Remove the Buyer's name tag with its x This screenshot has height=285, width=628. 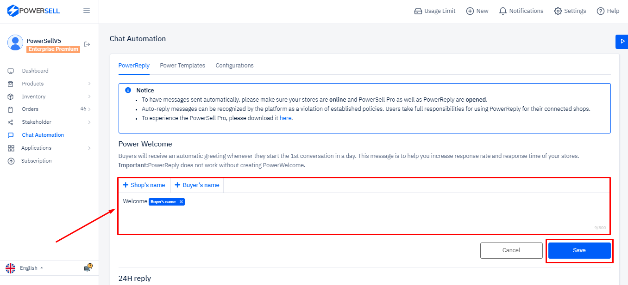181,202
